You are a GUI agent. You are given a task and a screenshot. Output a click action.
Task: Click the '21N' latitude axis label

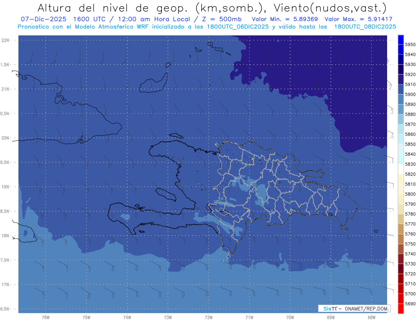click(x=5, y=89)
